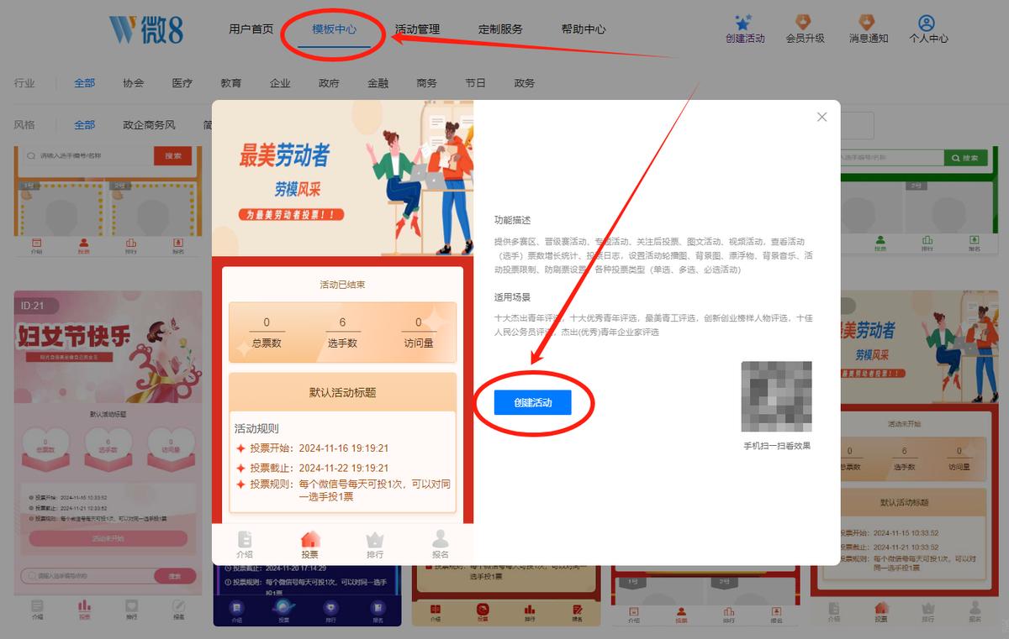Click 排行 icon on yellow-dotted top-left card
Screen dimensions: 1009x639
130,244
